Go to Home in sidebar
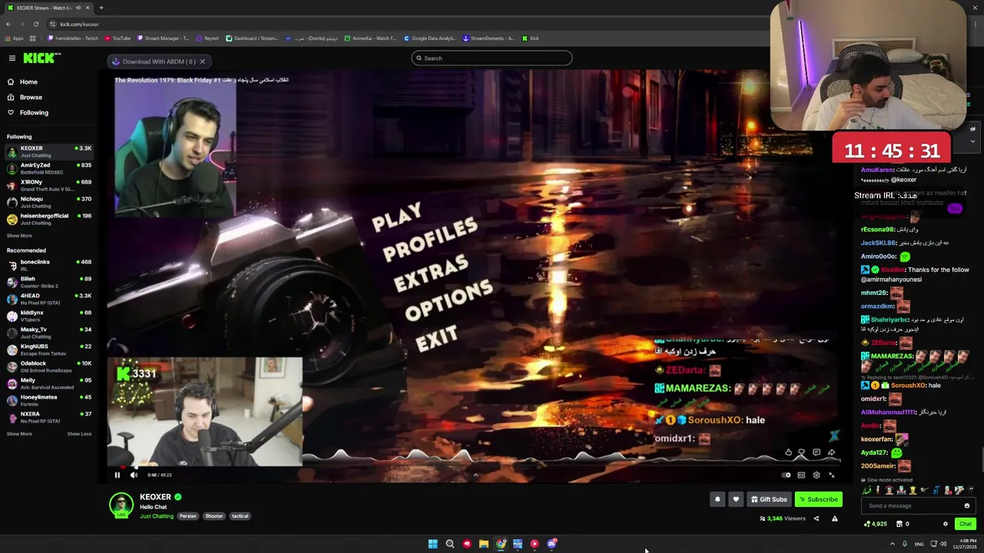Screen dimensions: 984x553 point(23,82)
